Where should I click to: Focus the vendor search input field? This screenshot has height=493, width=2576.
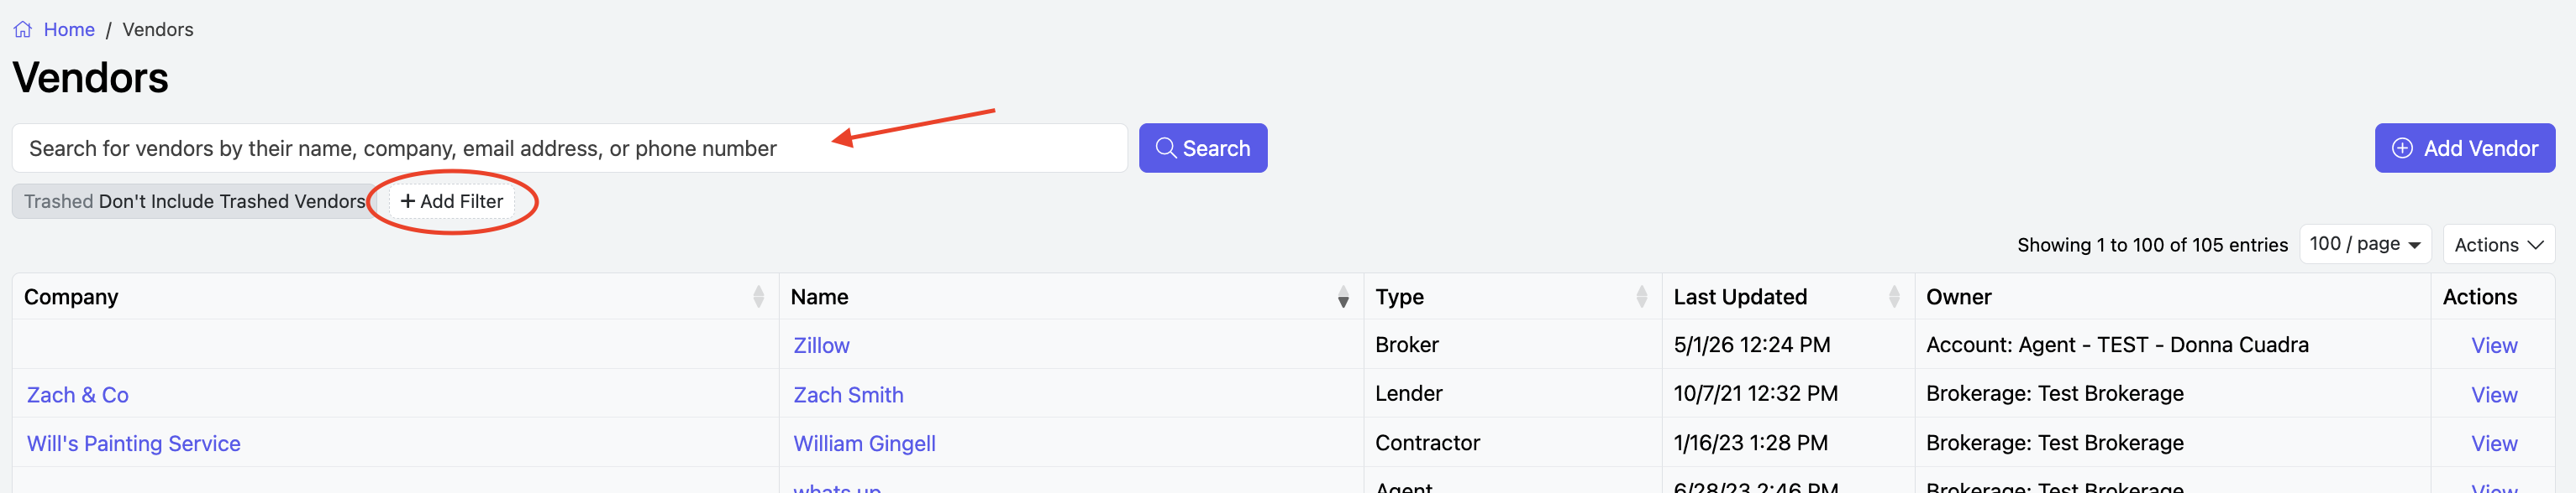pyautogui.click(x=570, y=148)
